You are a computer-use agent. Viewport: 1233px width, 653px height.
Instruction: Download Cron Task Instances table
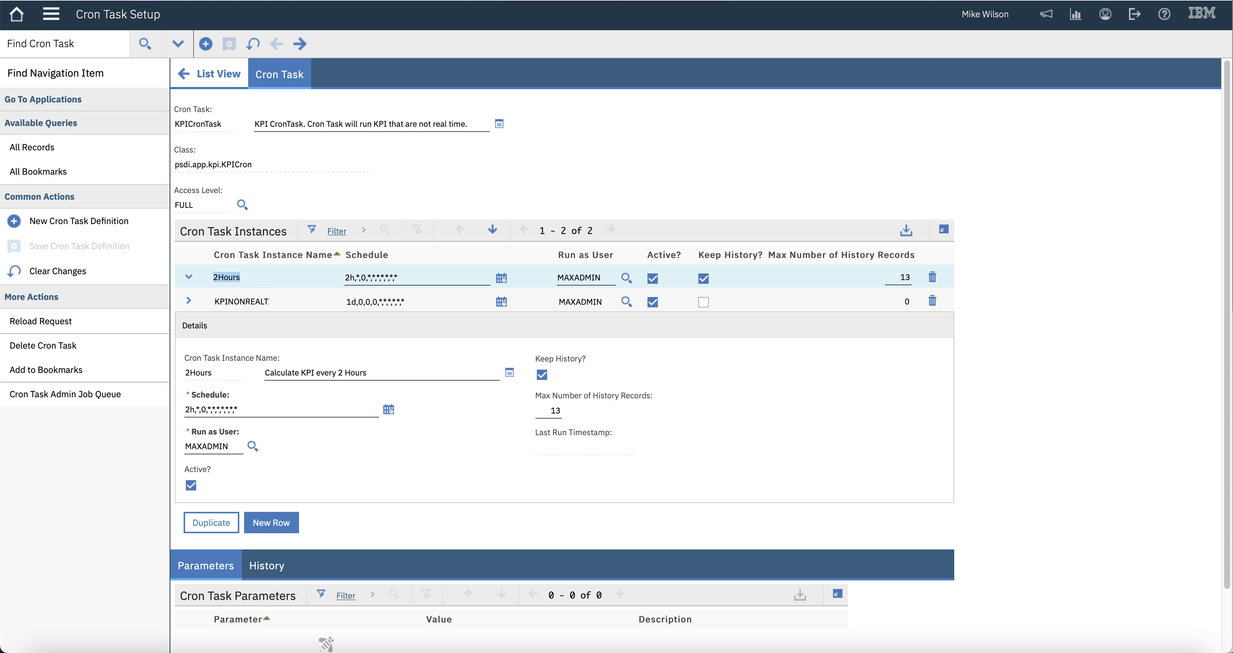[906, 231]
